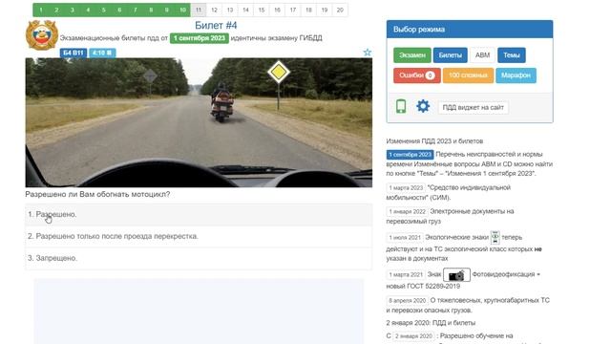Go to question 8
Image resolution: width=611 pixels, height=344 pixels.
coord(151,11)
